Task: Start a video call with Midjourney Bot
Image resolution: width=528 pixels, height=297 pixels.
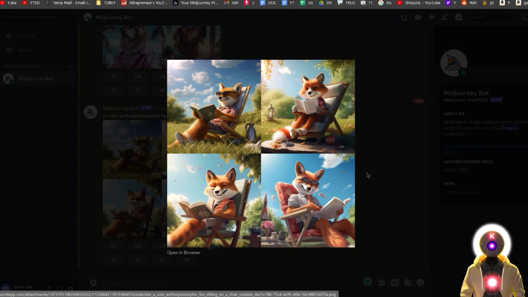Action: pos(418,17)
